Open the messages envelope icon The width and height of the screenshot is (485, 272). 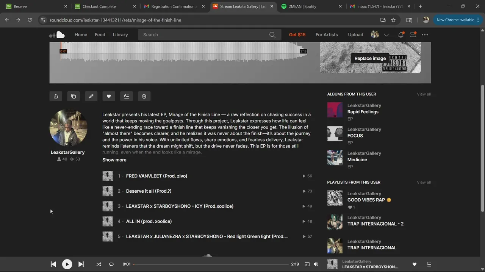pyautogui.click(x=413, y=35)
